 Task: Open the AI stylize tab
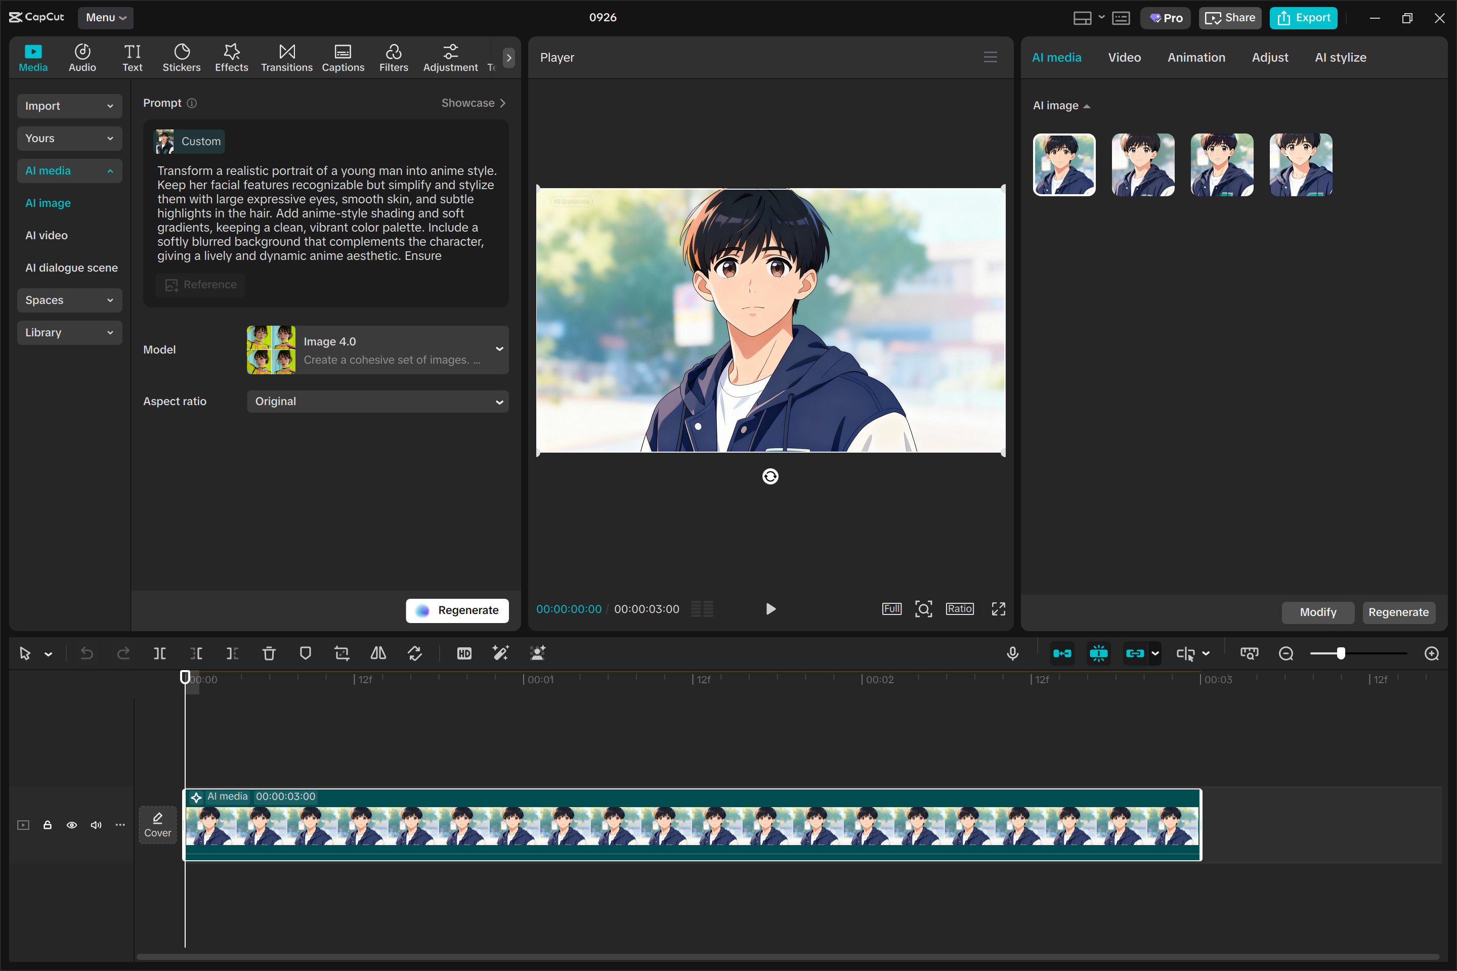click(x=1340, y=58)
